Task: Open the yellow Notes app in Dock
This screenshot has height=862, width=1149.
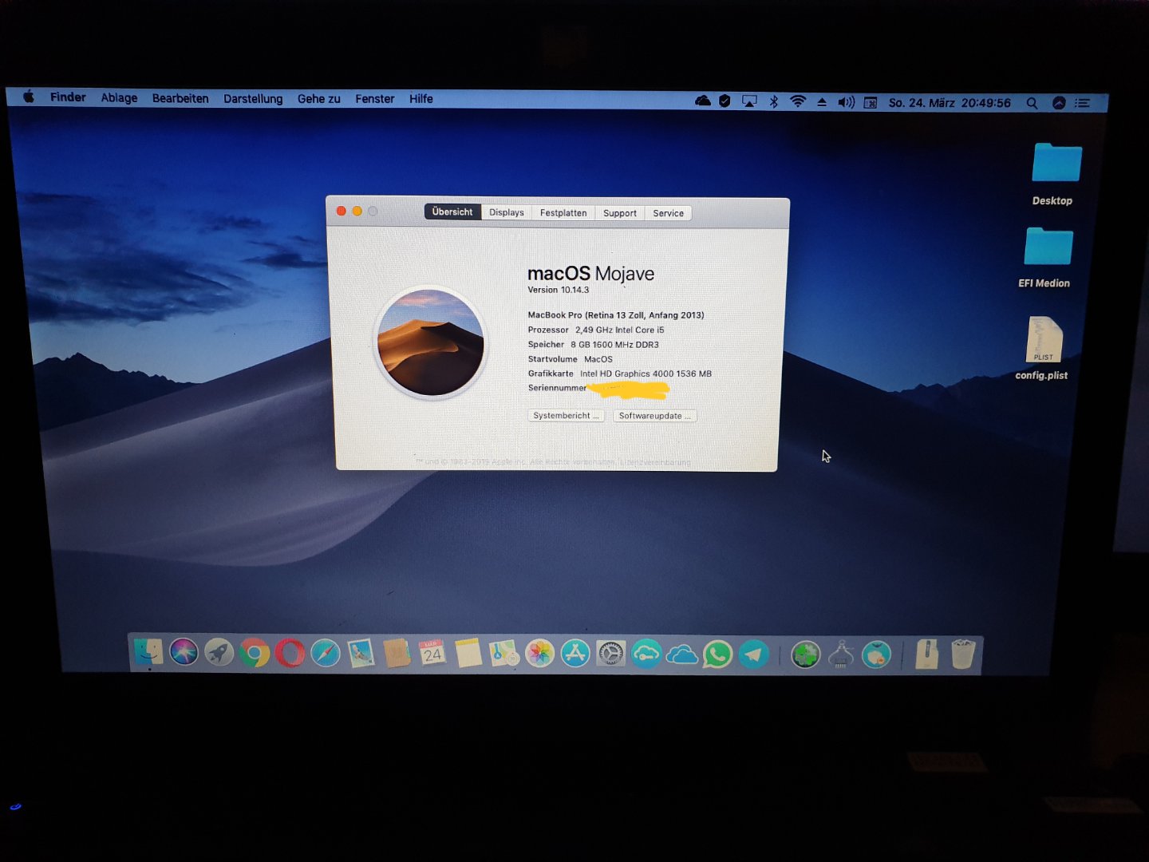Action: pyautogui.click(x=468, y=653)
